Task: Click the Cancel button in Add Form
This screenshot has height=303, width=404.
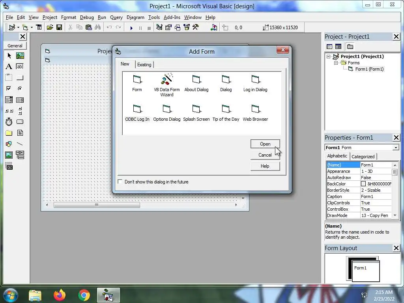Action: (265, 155)
